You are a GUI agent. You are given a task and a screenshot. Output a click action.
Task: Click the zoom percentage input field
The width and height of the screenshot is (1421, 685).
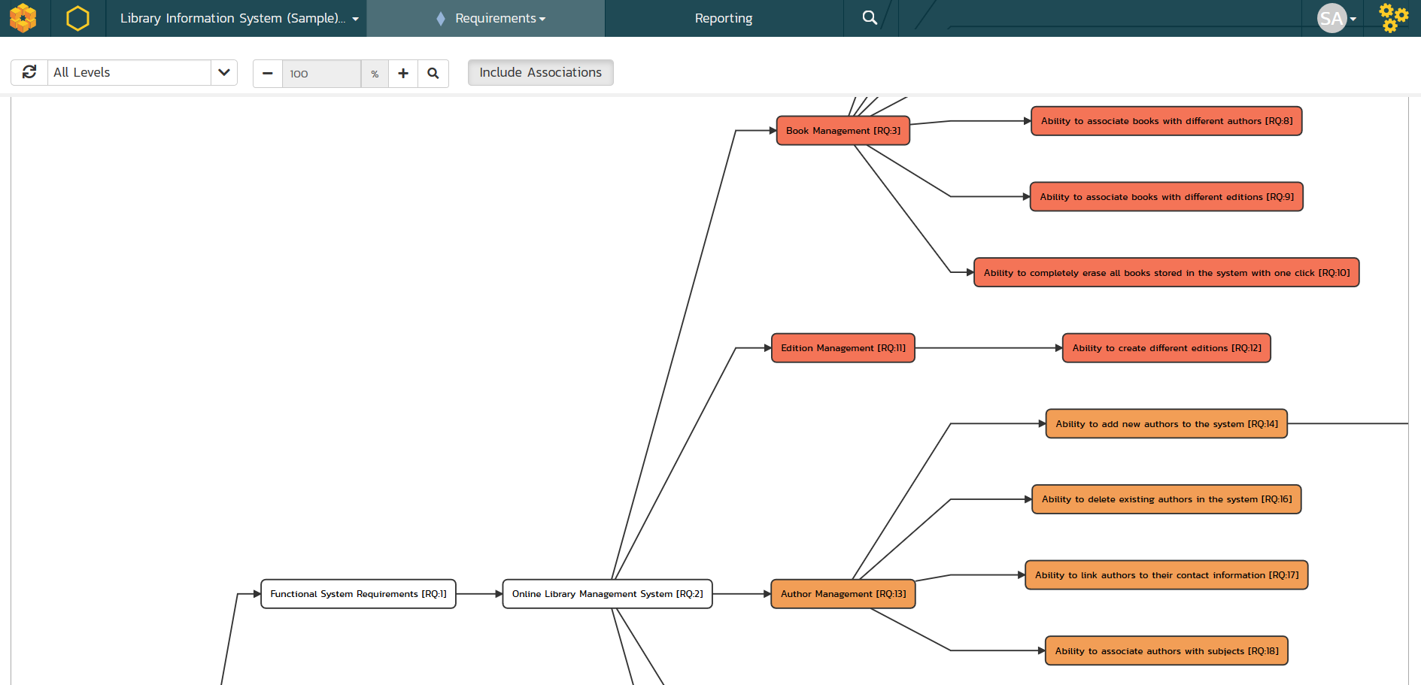click(321, 74)
